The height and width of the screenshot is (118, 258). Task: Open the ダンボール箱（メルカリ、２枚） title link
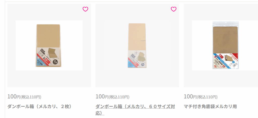click(40, 106)
